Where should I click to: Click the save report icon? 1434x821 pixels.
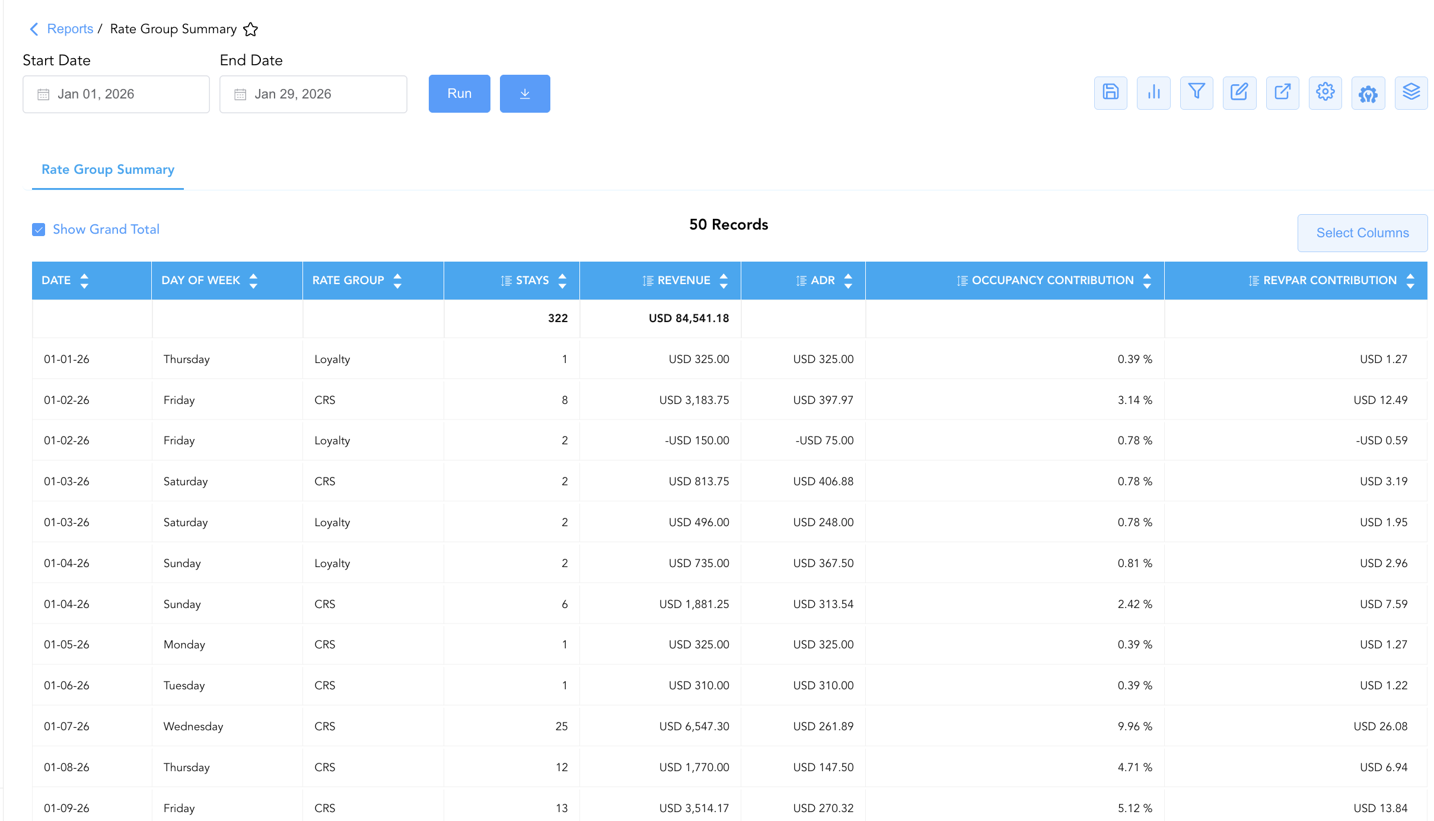(1110, 93)
